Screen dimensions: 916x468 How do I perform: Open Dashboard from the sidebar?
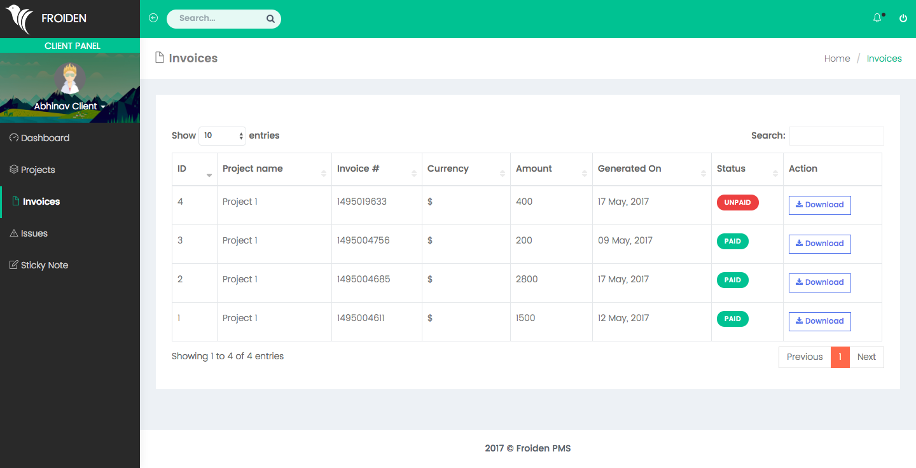point(45,138)
